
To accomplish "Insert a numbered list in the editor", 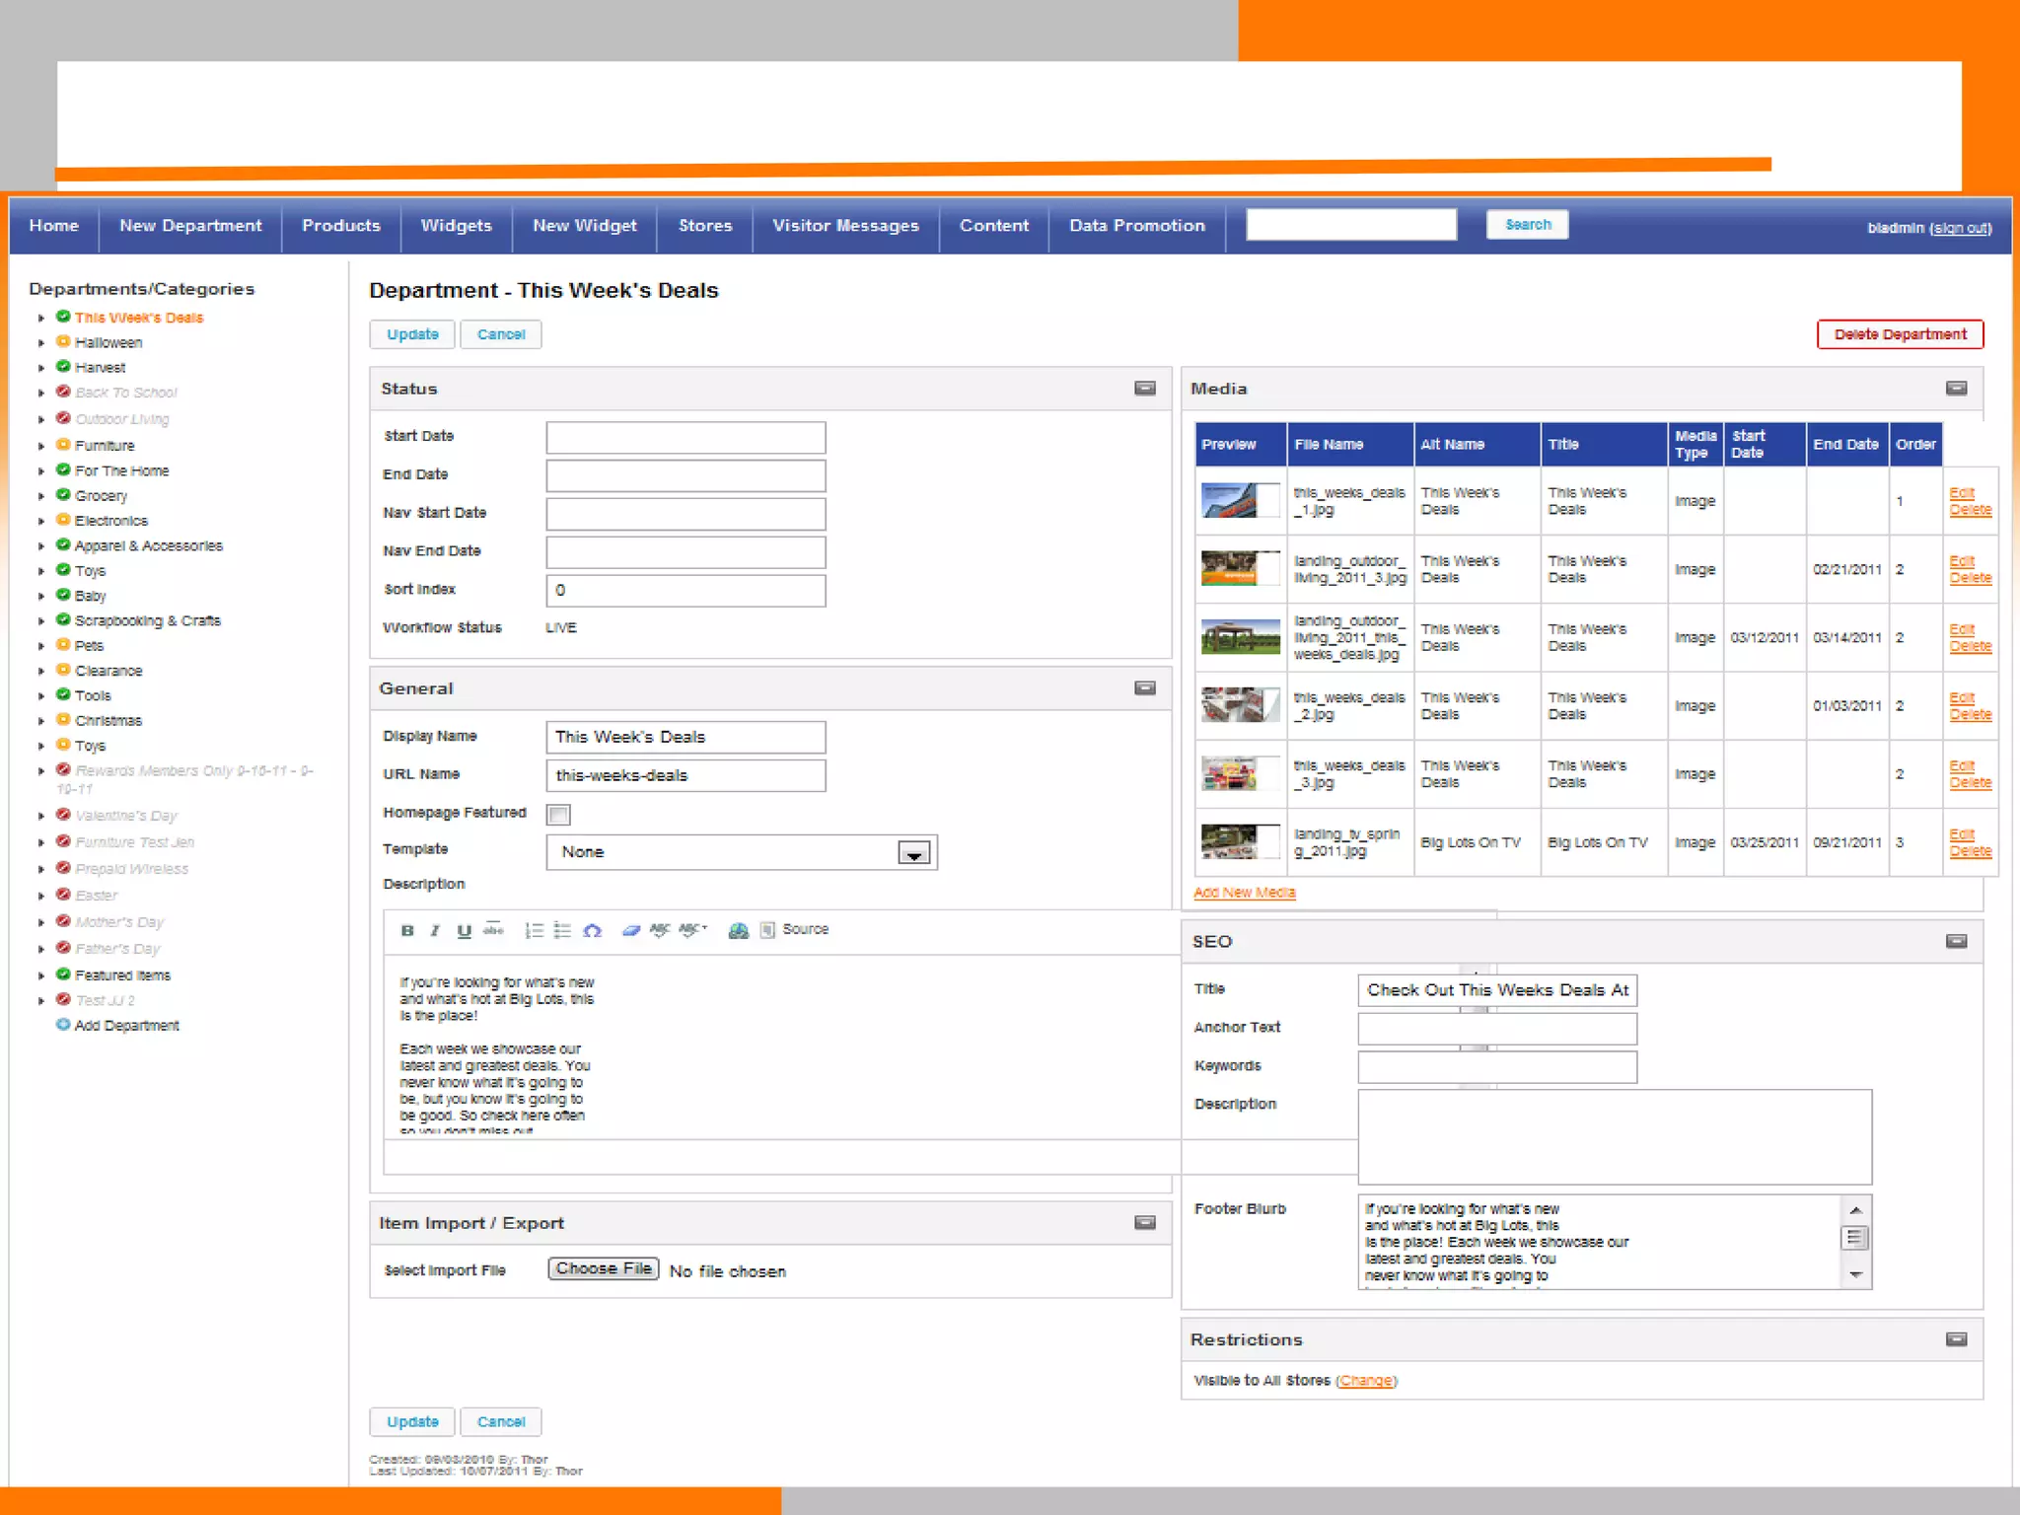I will [x=534, y=930].
